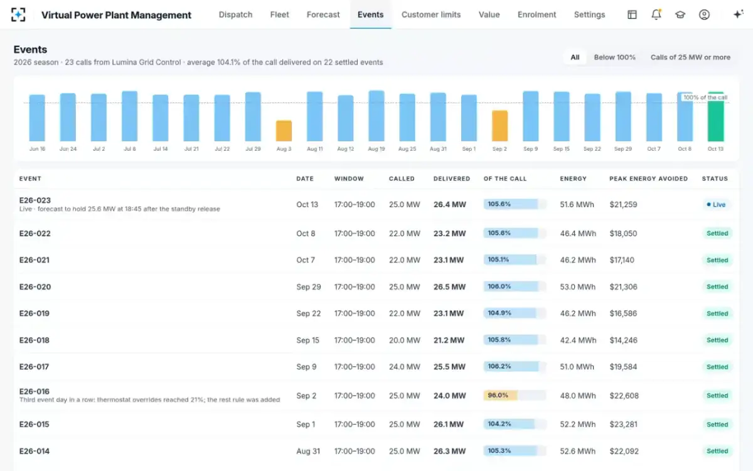Click the Aug 31 date cell in table

tap(308, 452)
